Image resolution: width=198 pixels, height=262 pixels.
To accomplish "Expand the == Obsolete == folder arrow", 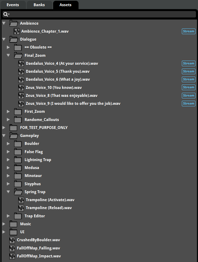I will [8, 47].
